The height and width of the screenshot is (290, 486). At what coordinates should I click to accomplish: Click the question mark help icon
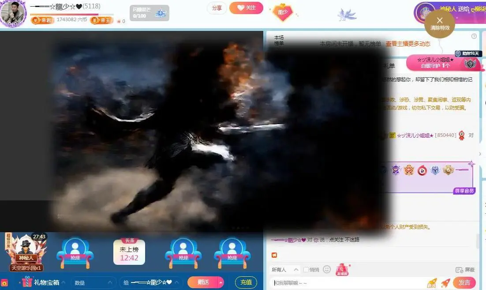point(474,36)
